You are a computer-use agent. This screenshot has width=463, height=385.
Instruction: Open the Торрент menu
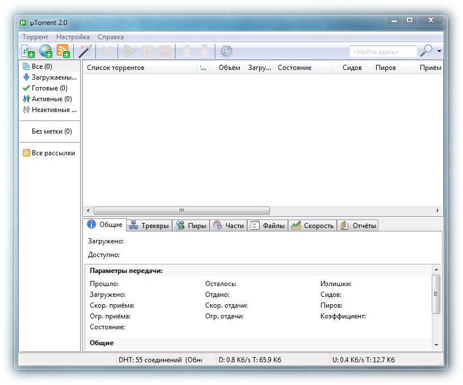[35, 37]
